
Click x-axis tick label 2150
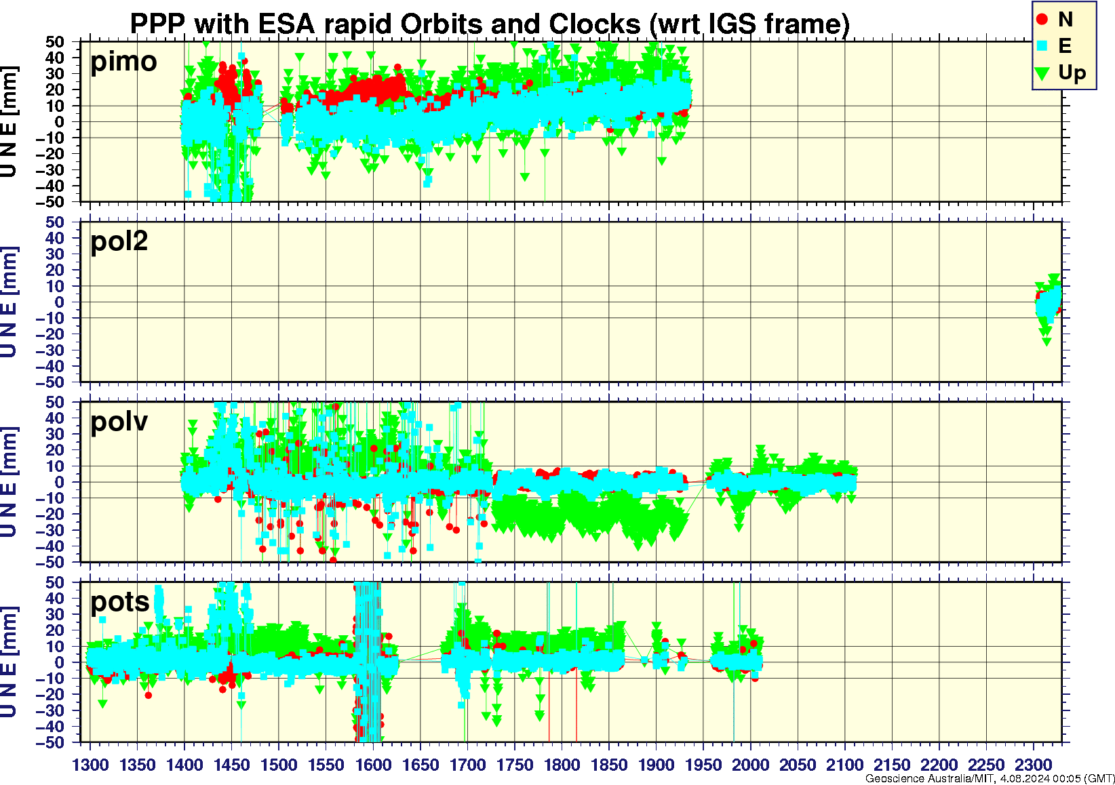coord(892,765)
